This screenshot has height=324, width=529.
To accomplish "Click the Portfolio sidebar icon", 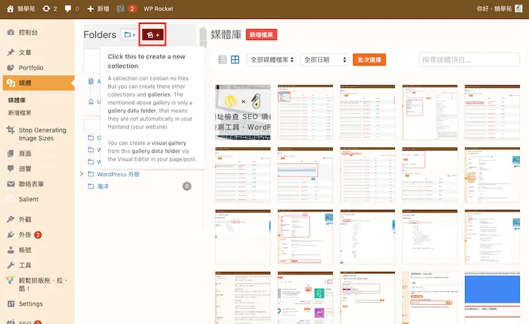I will tap(11, 68).
